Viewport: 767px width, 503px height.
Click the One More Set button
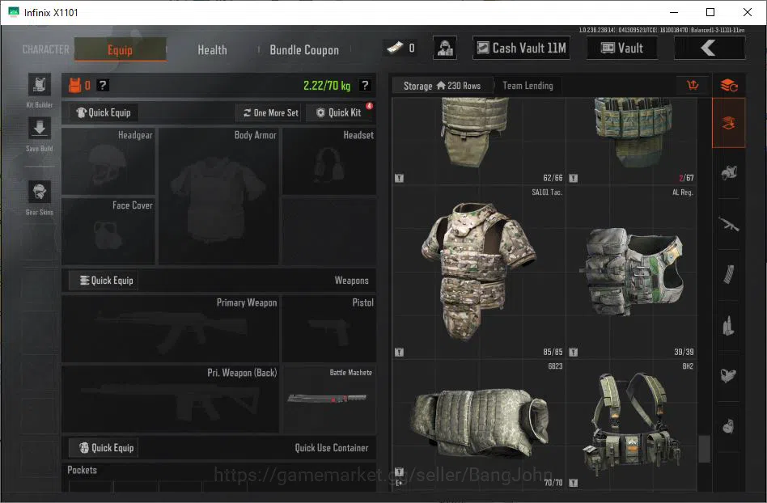pos(271,113)
